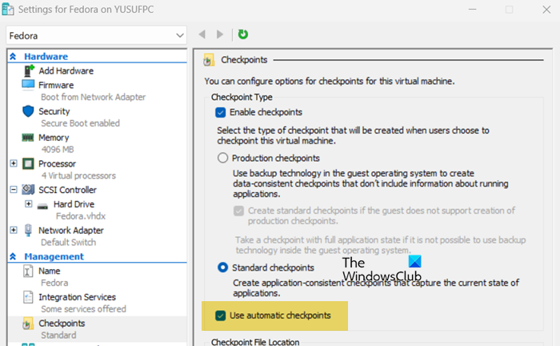The image size is (560, 346).
Task: Select Integration Services in Management
Action: [x=77, y=297]
